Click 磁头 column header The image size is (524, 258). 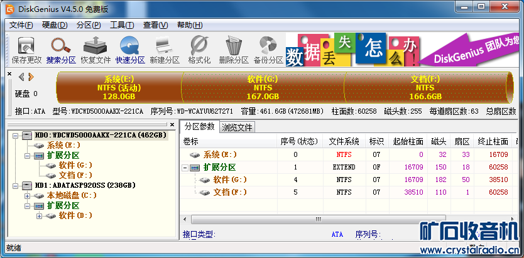click(439, 141)
